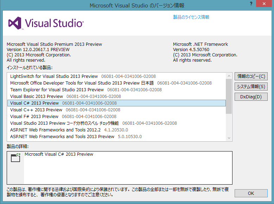This screenshot has width=274, height=204.
Task: Open the 製品のライセンス情報 link
Action: click(x=191, y=17)
